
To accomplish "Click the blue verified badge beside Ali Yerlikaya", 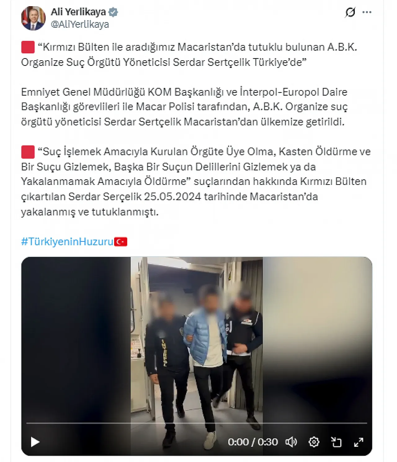I will (113, 12).
